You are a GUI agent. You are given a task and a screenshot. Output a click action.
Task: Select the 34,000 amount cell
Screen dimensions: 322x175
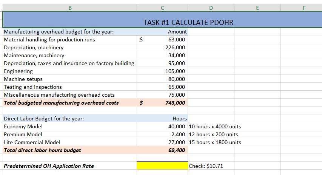[162, 55]
